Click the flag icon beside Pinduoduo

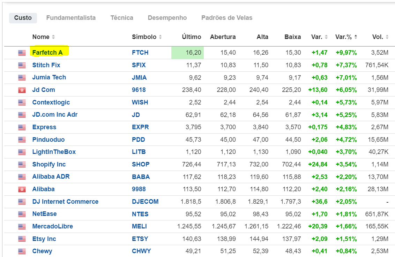coord(22,140)
